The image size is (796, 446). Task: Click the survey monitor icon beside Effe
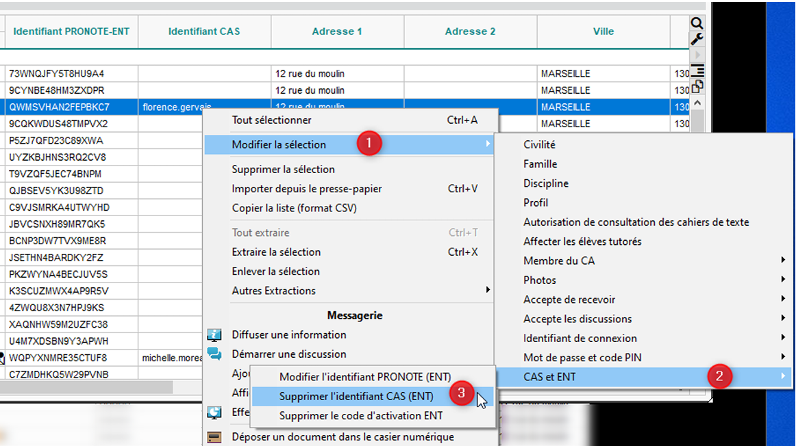point(214,412)
